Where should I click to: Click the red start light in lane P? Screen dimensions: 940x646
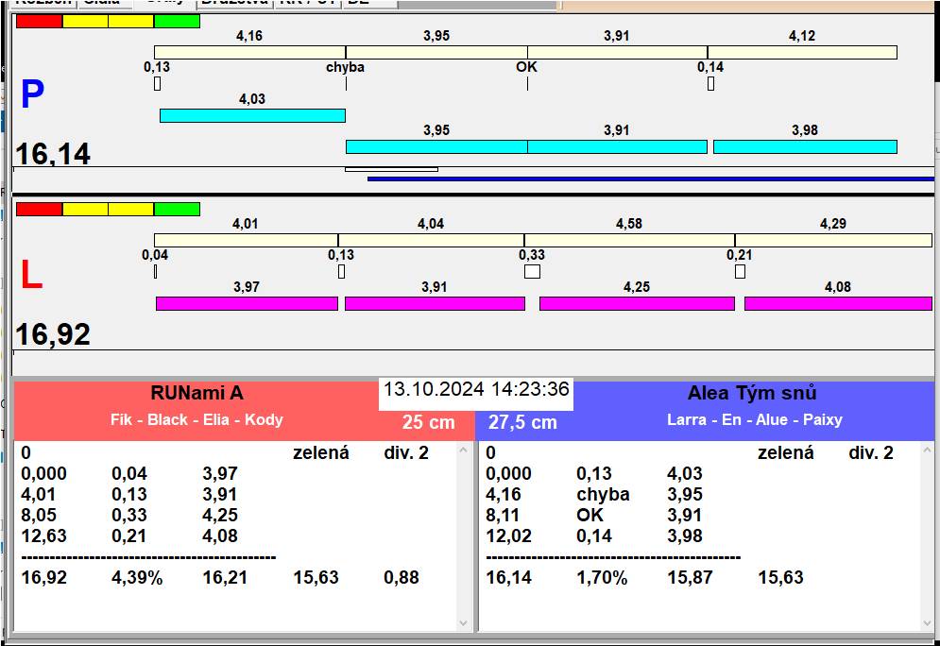click(39, 21)
